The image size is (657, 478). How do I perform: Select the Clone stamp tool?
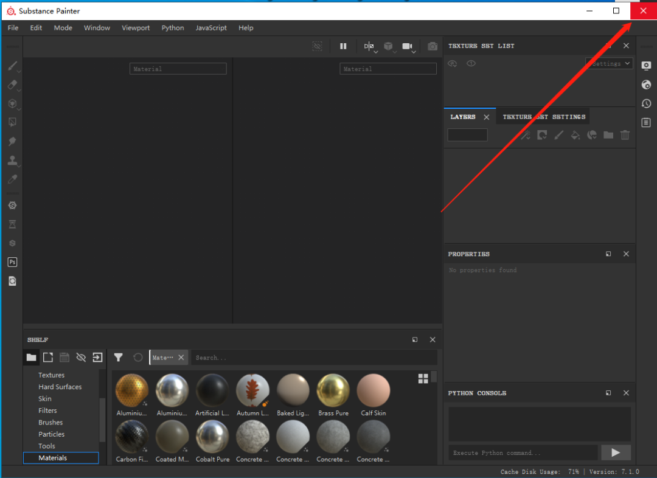point(12,160)
